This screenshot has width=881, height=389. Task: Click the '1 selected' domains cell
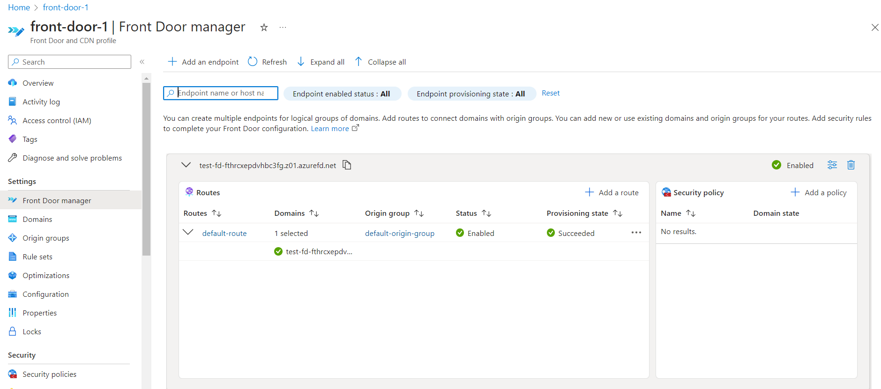pos(291,233)
